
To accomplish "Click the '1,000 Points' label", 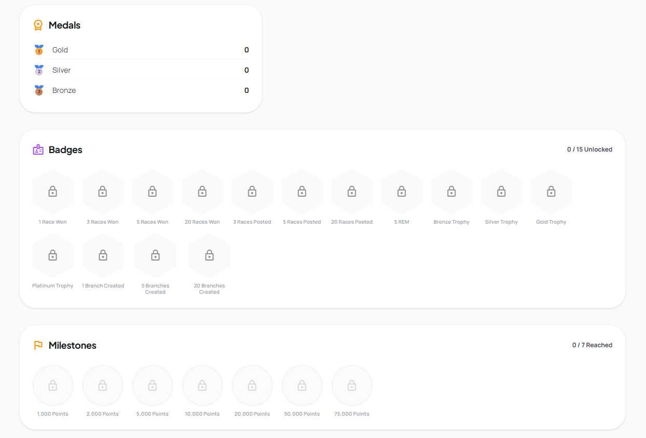I will (x=53, y=414).
